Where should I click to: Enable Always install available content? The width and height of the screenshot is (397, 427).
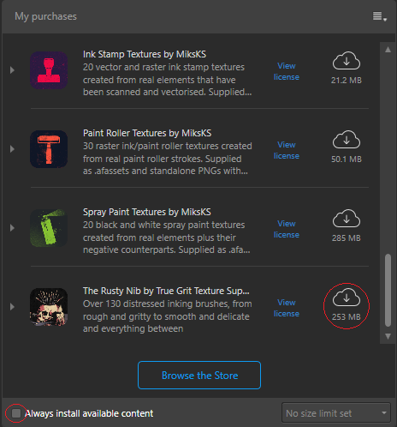click(x=16, y=413)
